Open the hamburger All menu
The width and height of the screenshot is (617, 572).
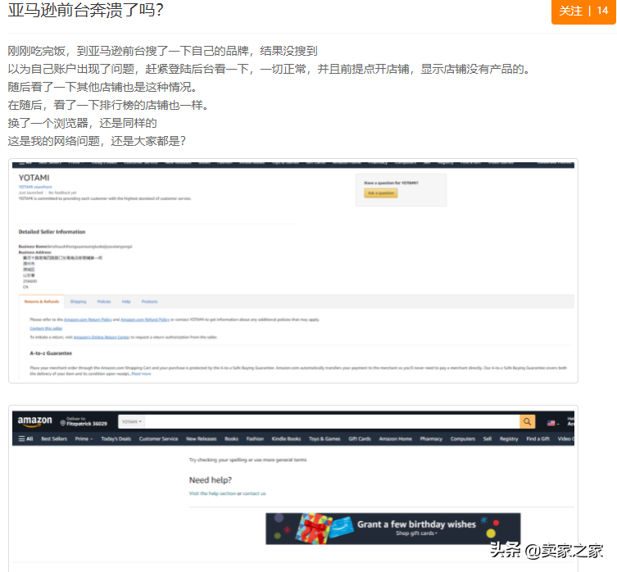pos(26,438)
